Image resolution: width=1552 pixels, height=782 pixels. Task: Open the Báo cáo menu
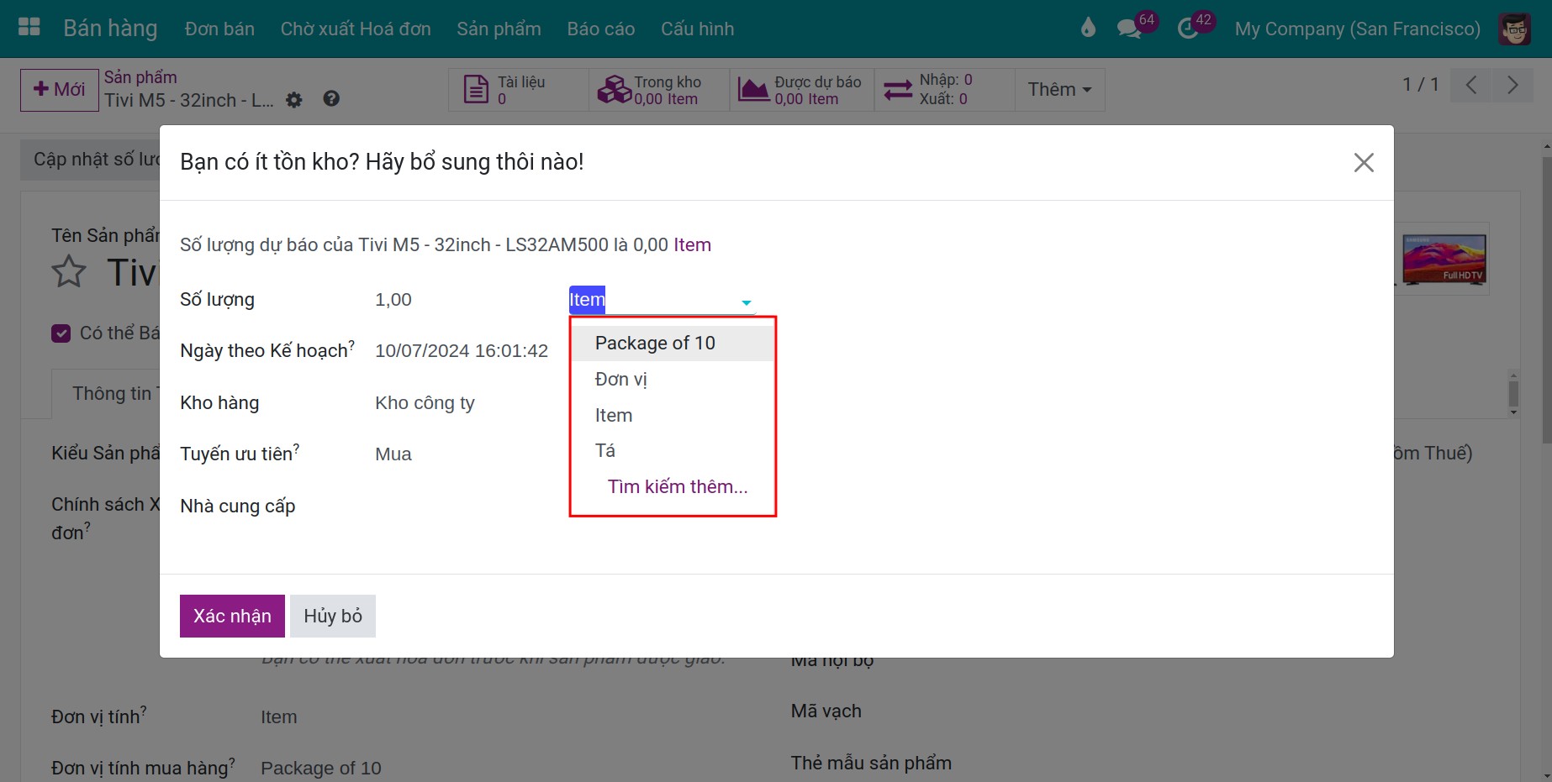pos(601,29)
